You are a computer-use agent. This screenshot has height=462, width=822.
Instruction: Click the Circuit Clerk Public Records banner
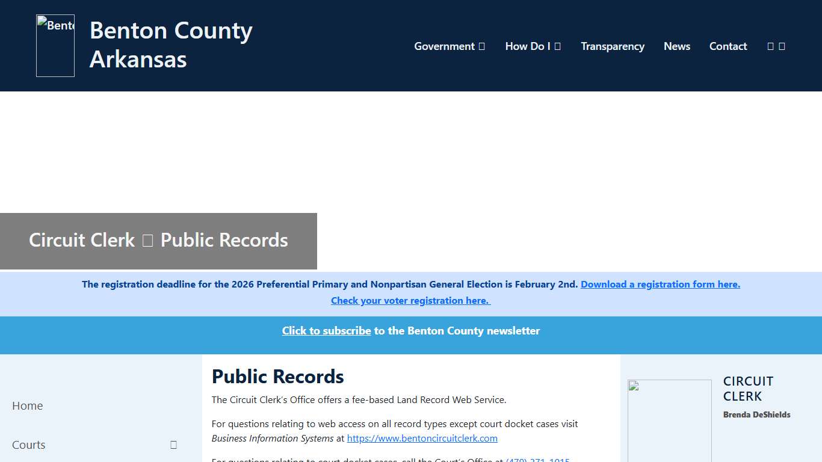tap(158, 240)
